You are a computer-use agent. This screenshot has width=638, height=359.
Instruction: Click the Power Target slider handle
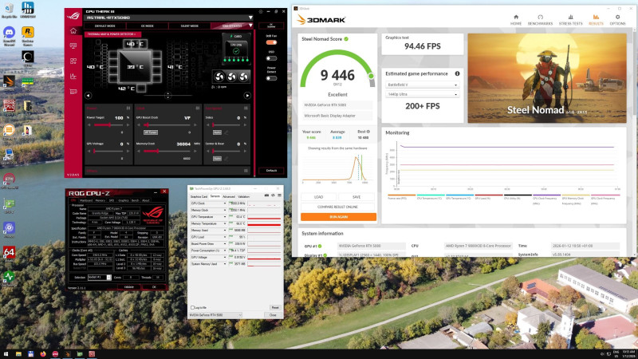[109, 125]
